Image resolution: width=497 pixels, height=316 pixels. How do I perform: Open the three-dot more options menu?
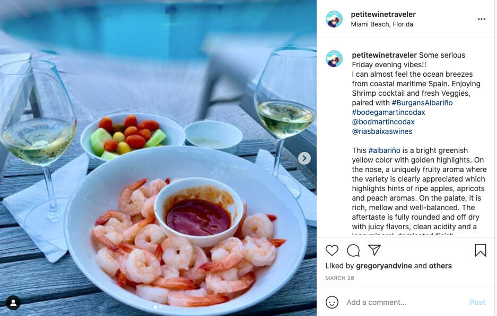pyautogui.click(x=482, y=19)
